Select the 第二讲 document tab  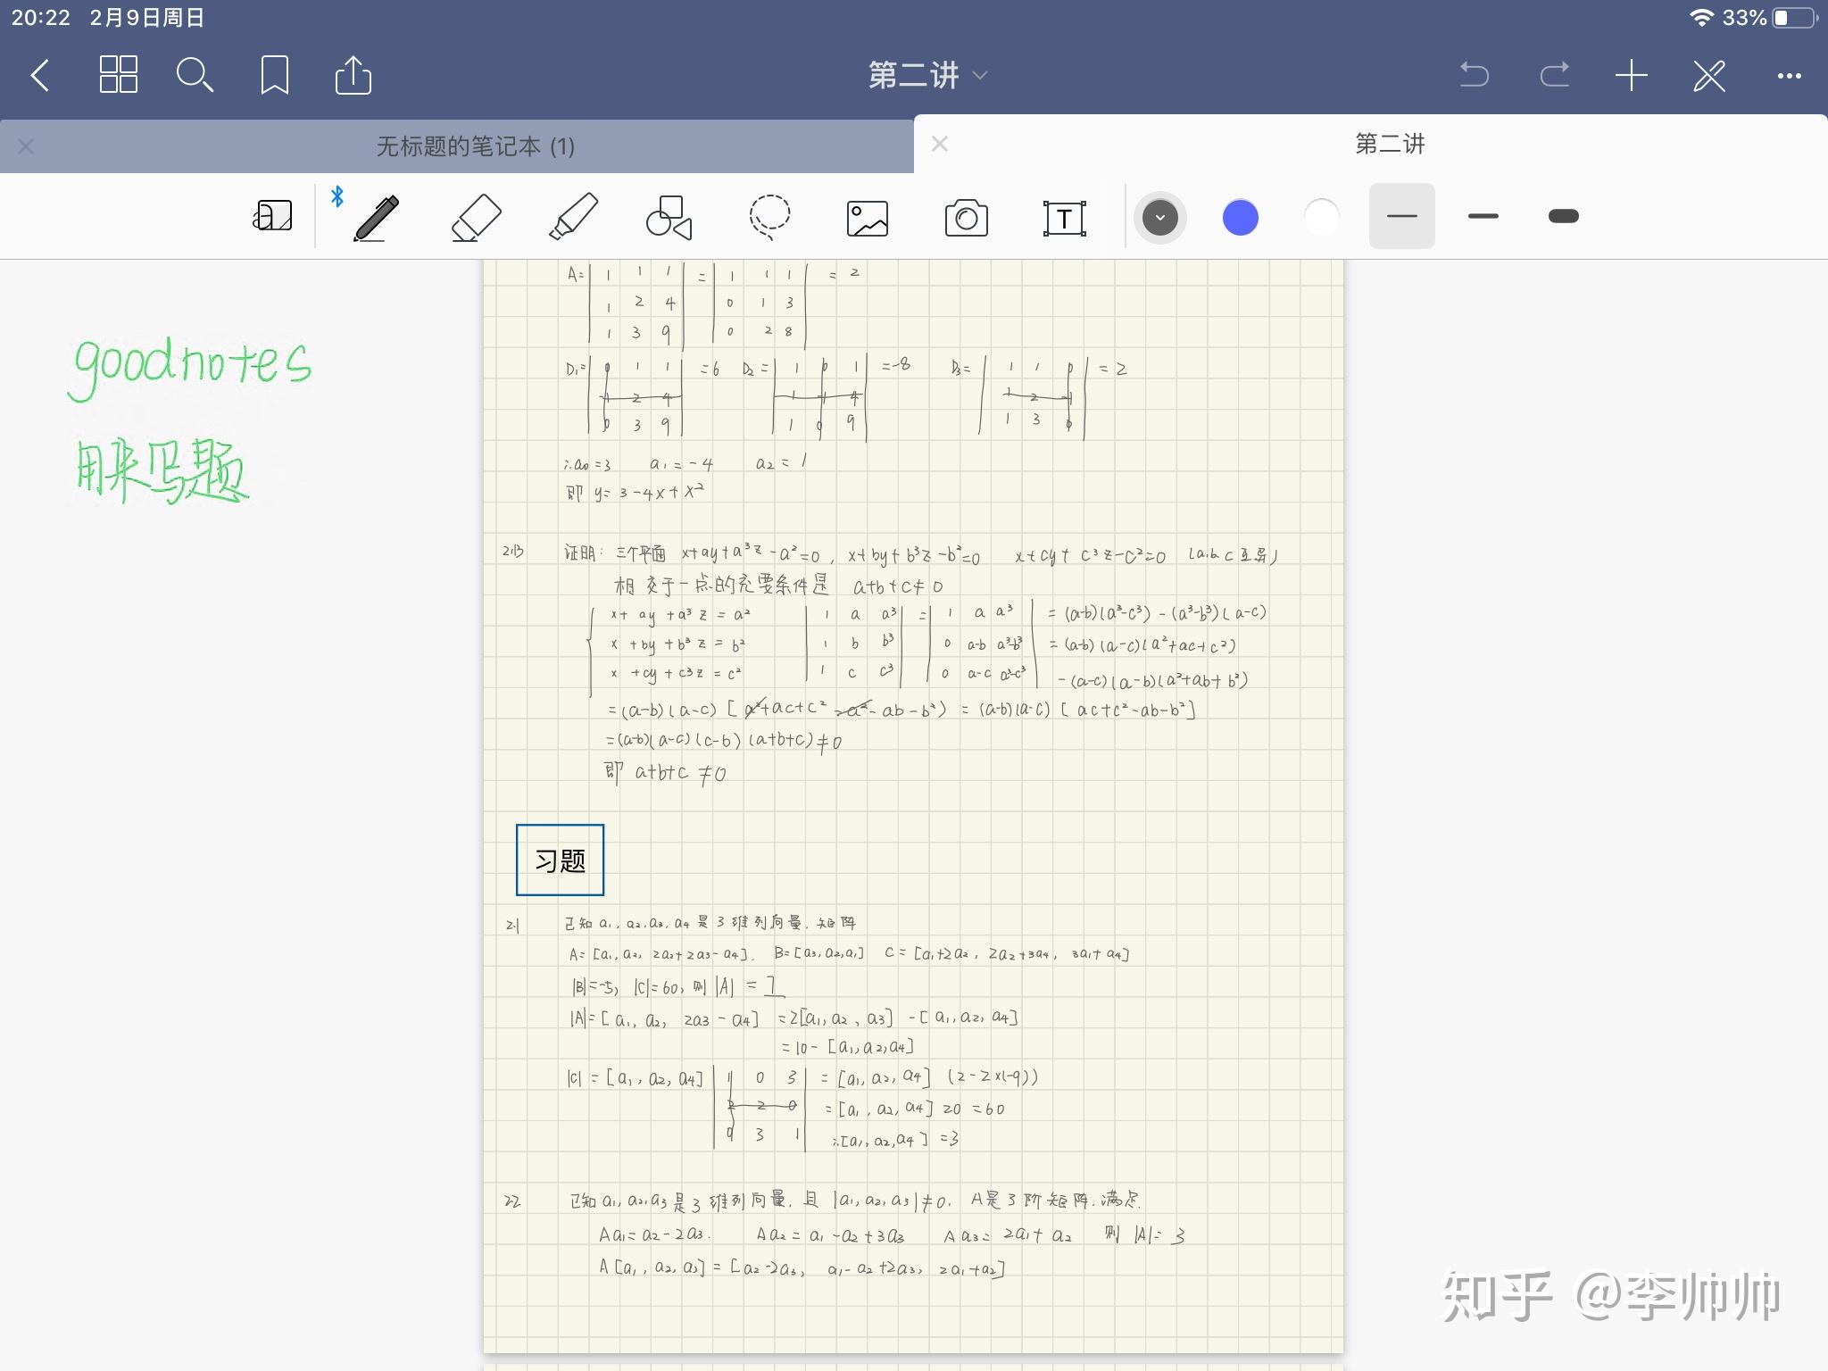(1389, 144)
